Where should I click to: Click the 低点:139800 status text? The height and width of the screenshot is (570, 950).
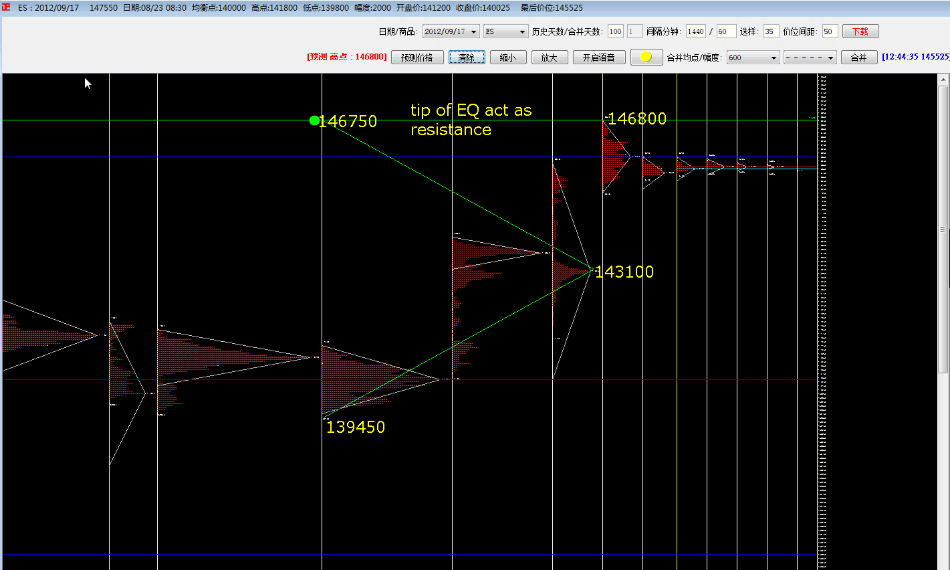(x=326, y=8)
